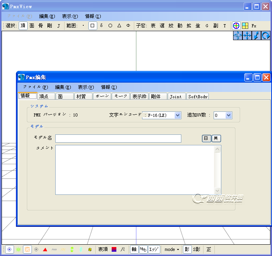Toggle the 影 shadow button
This screenshot has height=256, width=272.
pyautogui.click(x=187, y=249)
